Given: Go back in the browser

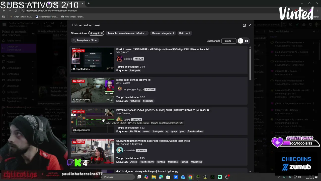Looking at the screenshot, I should (x=4, y=11).
